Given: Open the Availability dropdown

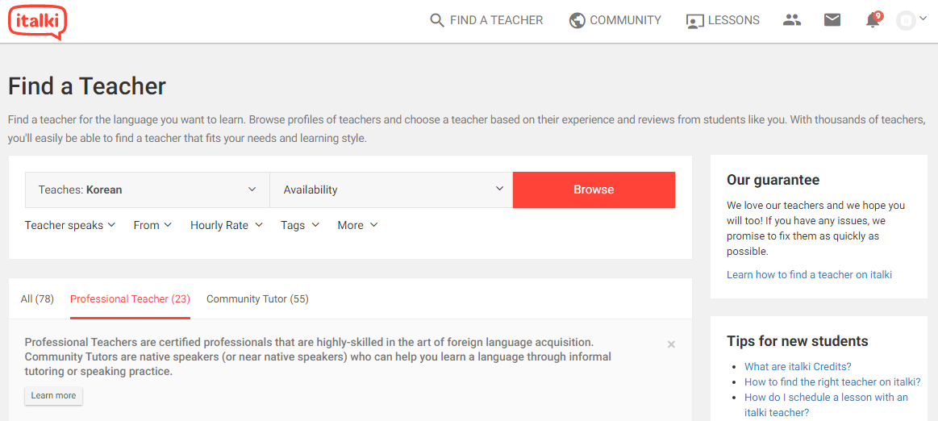Looking at the screenshot, I should [x=391, y=190].
